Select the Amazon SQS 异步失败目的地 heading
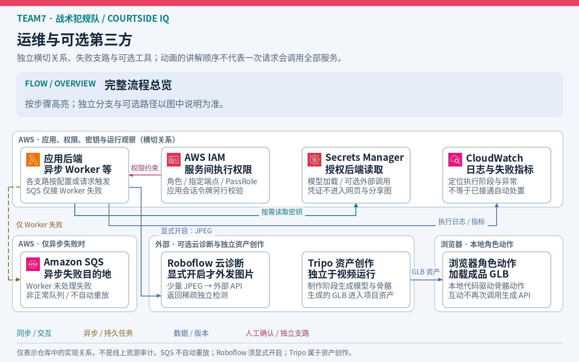Screen dimensions: 579x362 coord(78,268)
